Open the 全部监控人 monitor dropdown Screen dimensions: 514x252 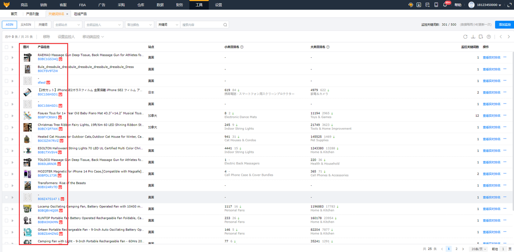point(103,24)
